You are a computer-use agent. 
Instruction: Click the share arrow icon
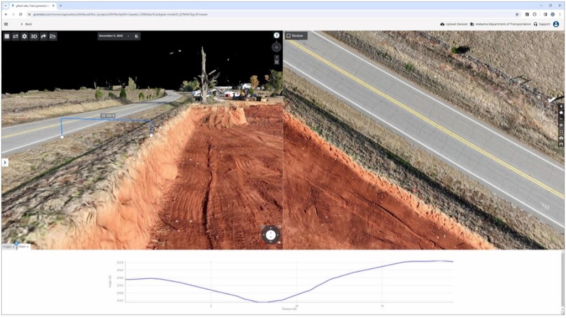[43, 36]
